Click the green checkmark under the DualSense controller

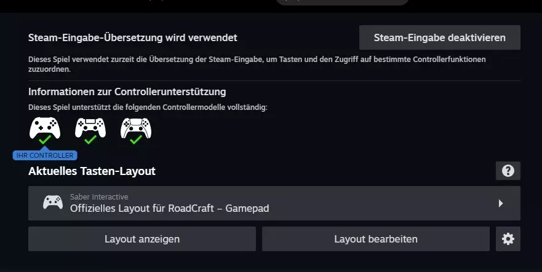(x=136, y=140)
